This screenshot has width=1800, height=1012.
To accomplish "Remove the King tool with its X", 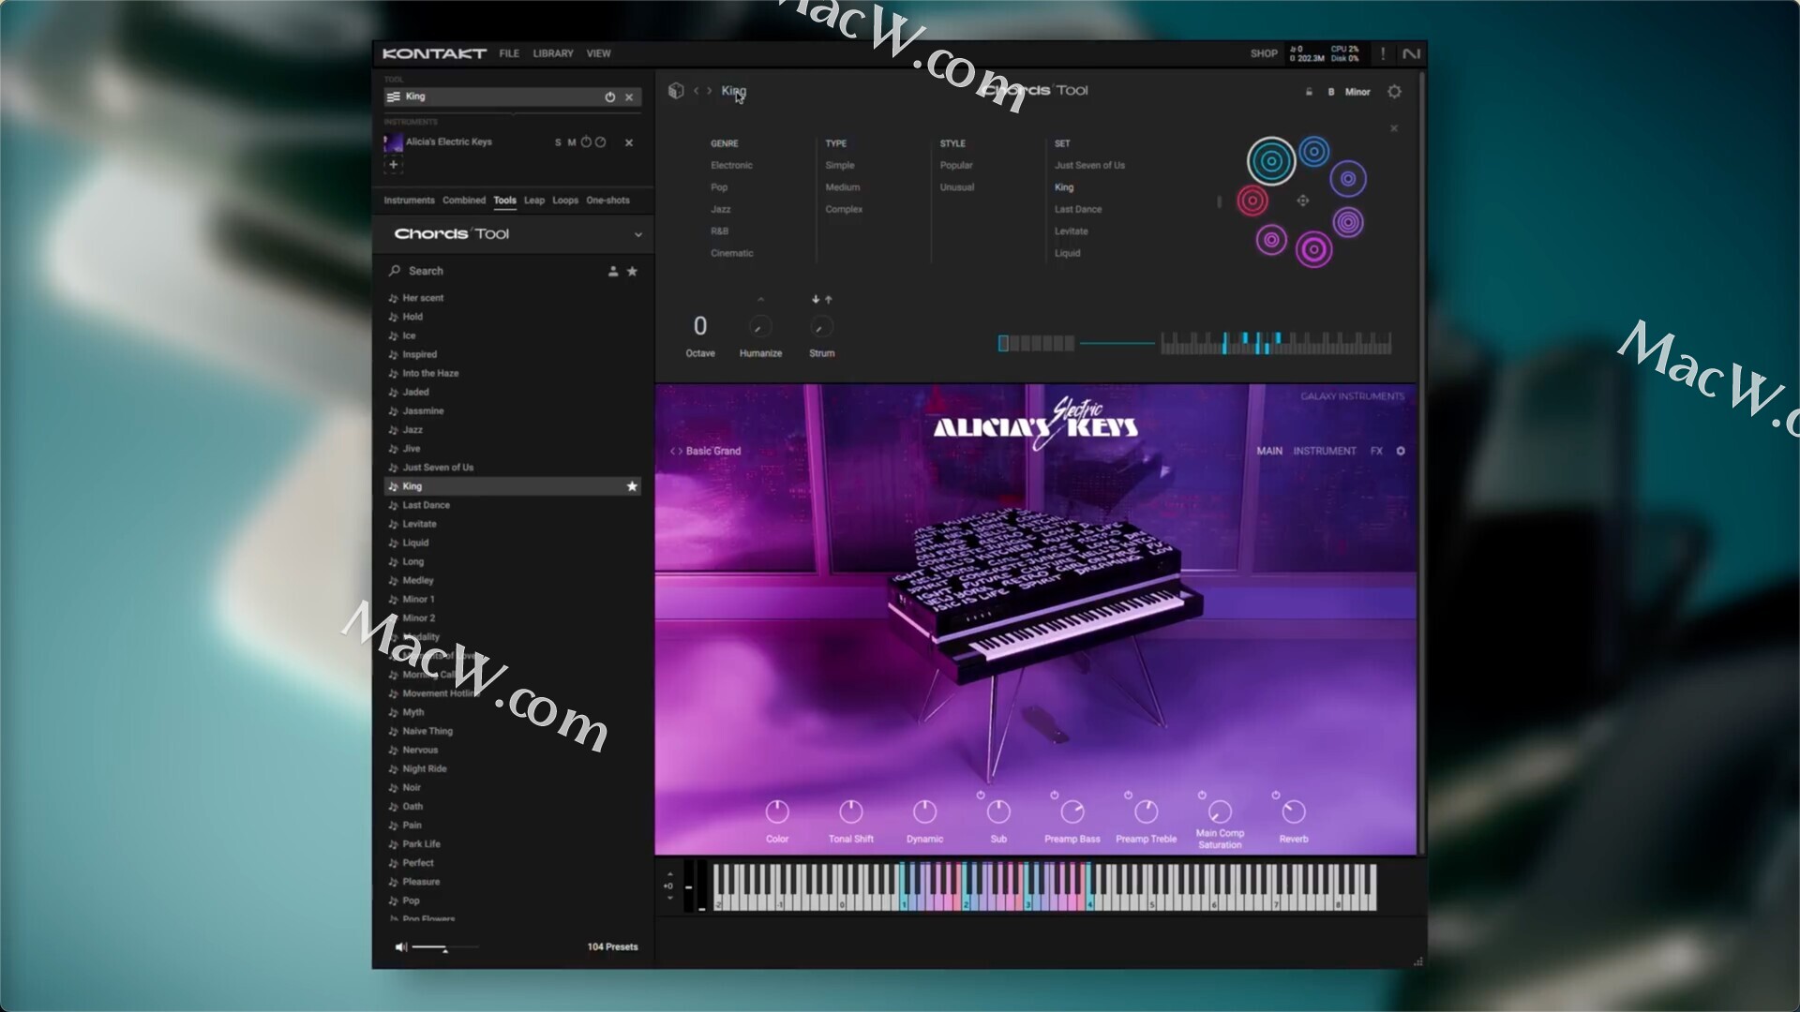I will pyautogui.click(x=629, y=97).
